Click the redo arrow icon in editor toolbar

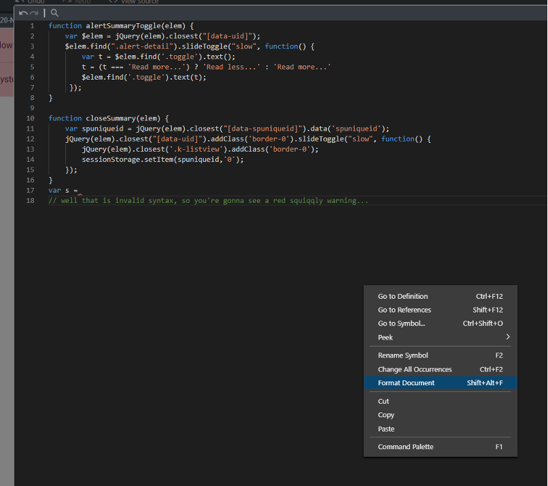pos(34,13)
